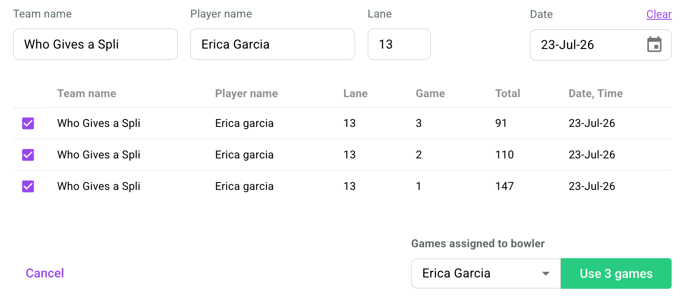Viewport: 683px width, 298px height.
Task: Sort by Player name column header
Action: [x=246, y=93]
